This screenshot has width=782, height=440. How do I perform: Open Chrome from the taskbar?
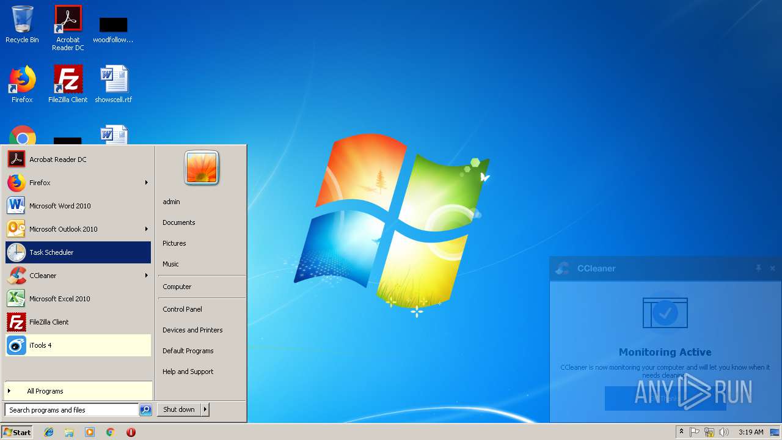click(110, 432)
